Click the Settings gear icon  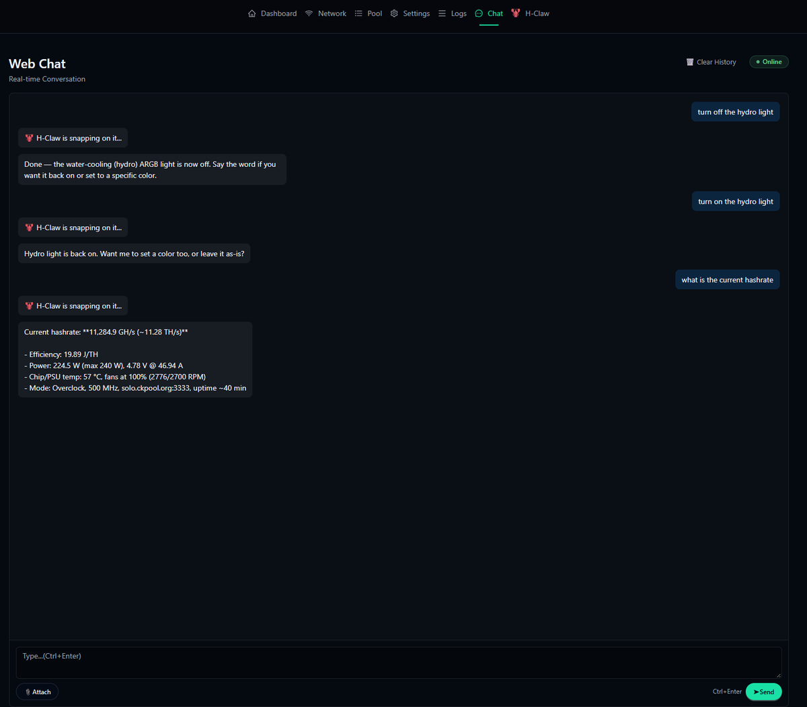click(x=394, y=13)
